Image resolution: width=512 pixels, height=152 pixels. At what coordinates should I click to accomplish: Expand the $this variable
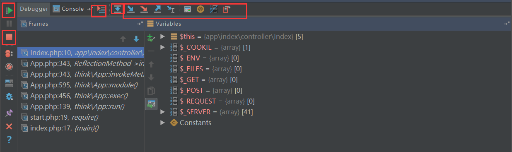point(163,36)
